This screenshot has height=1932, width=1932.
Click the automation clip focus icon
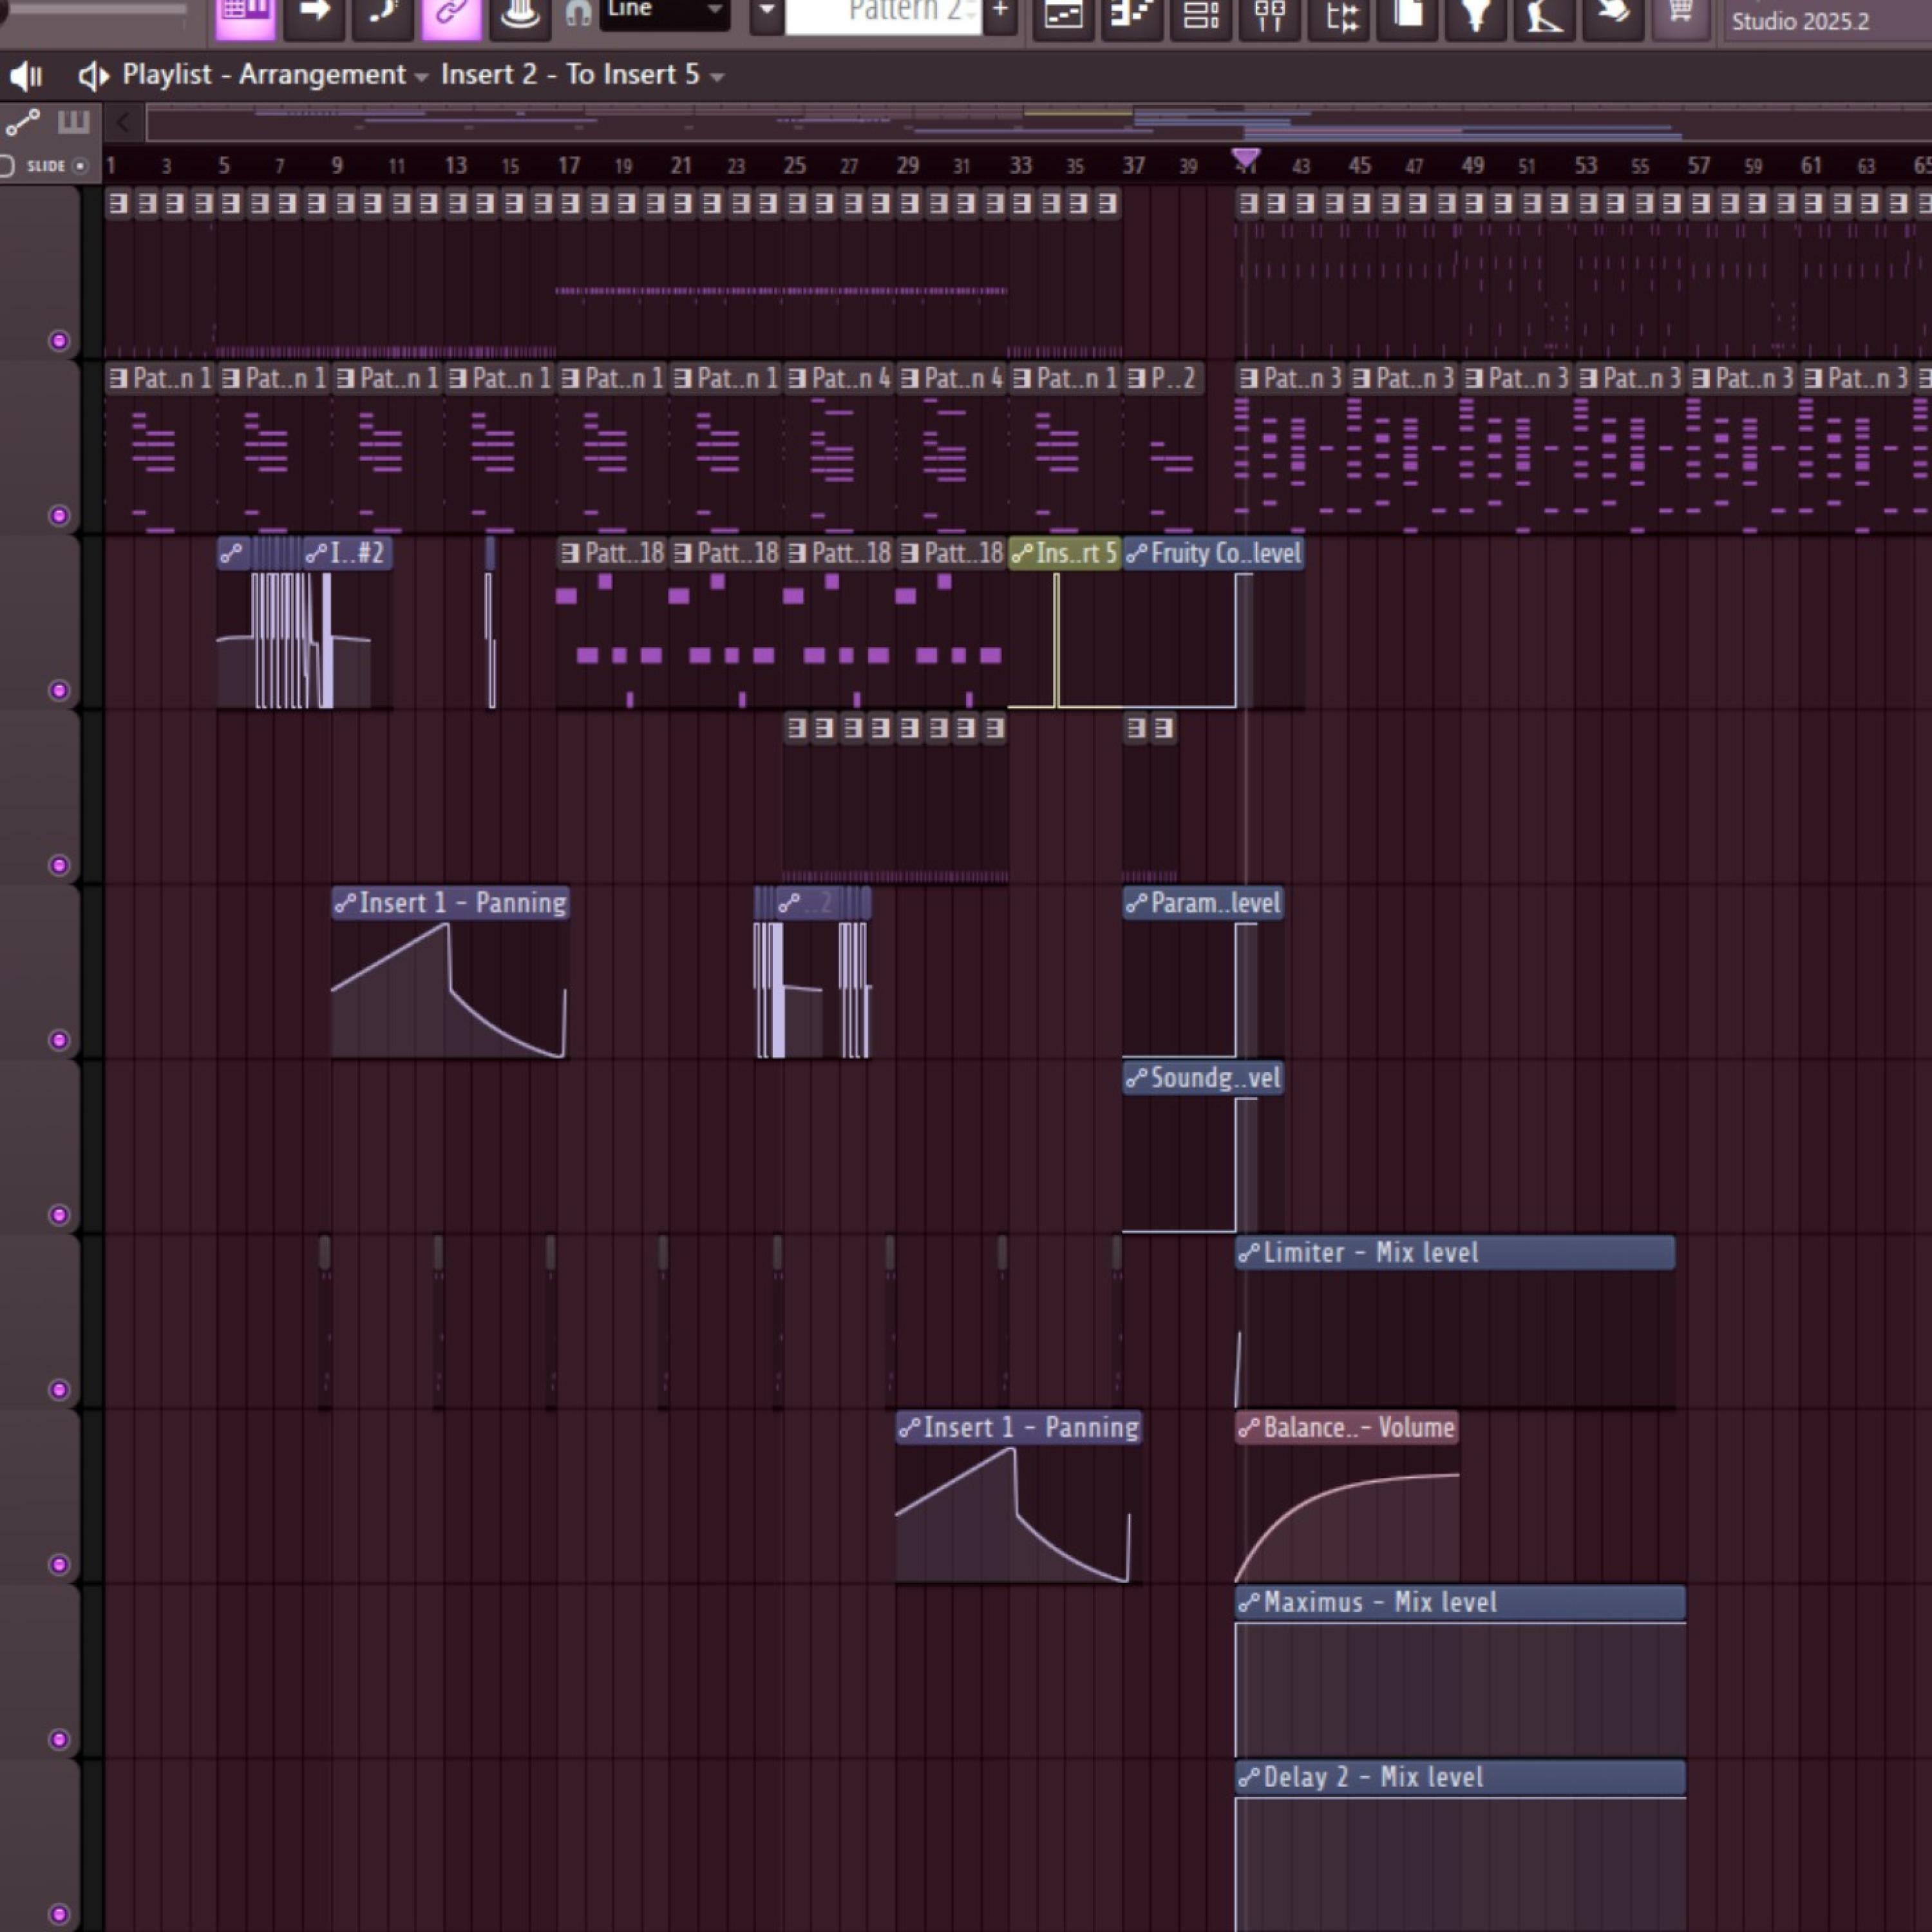click(22, 122)
